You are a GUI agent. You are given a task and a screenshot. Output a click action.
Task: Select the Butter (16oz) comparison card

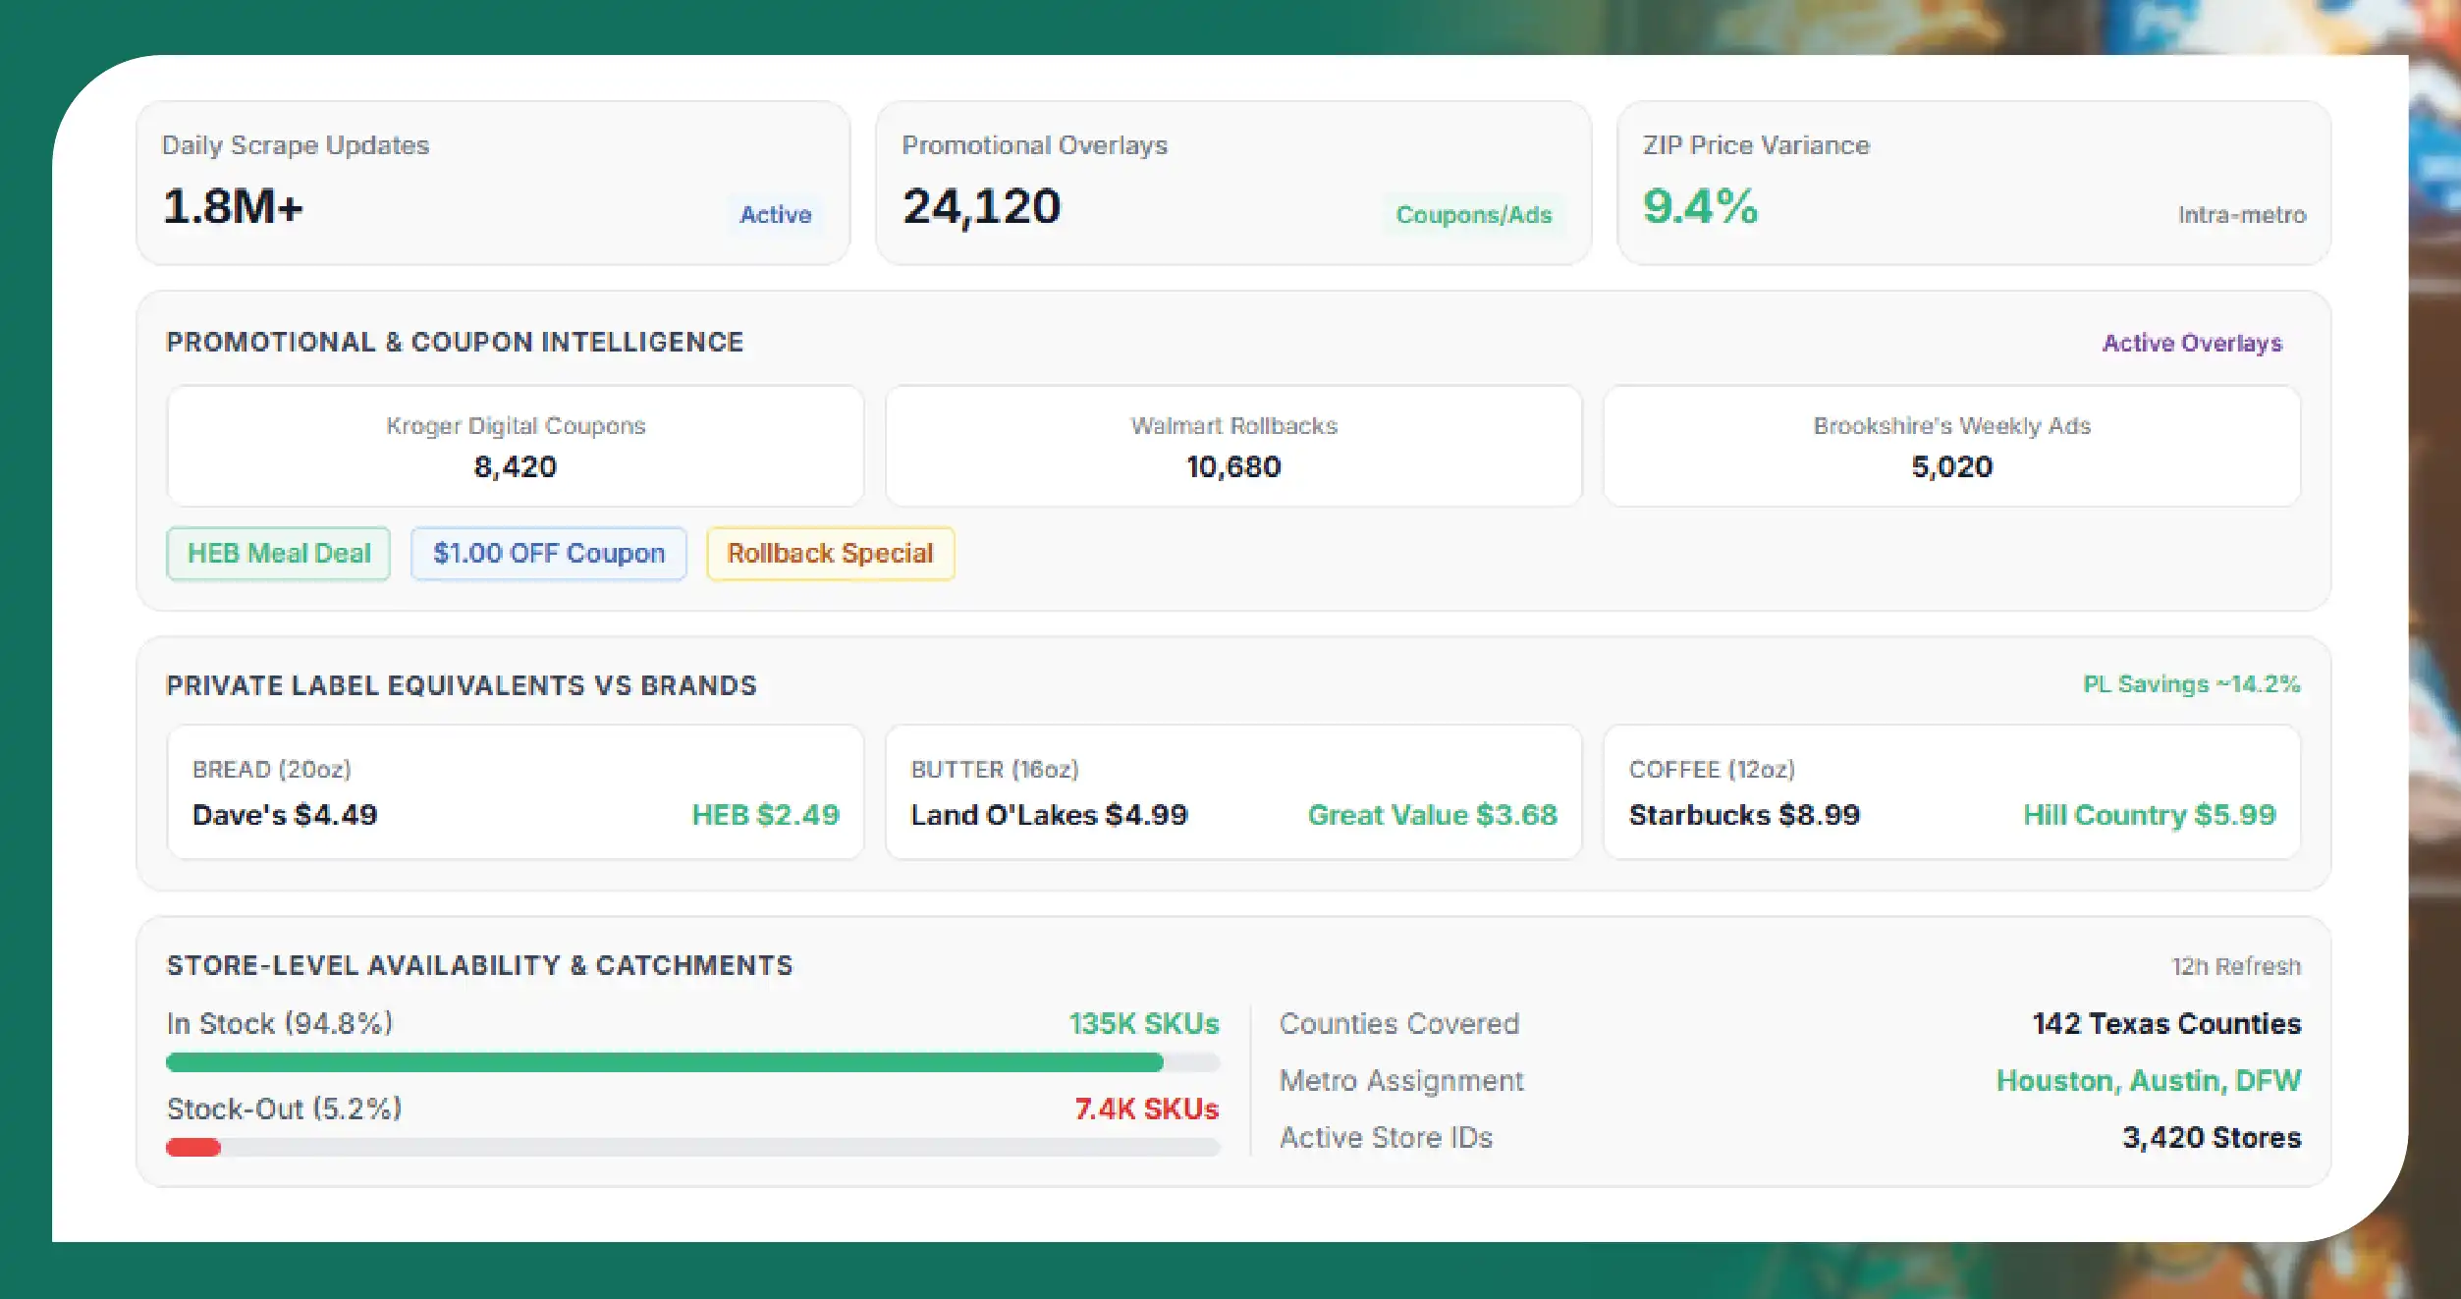coord(1233,791)
